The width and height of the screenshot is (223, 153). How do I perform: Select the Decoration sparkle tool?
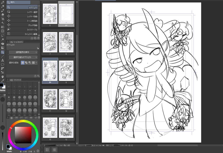3,23
